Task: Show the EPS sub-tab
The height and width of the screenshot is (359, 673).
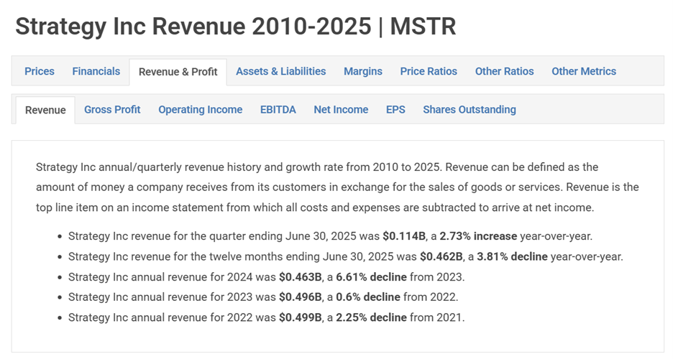Action: (395, 110)
